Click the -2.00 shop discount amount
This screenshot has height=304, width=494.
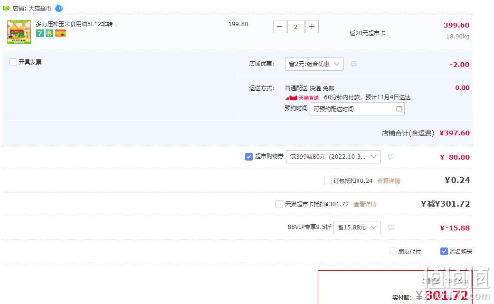click(459, 65)
